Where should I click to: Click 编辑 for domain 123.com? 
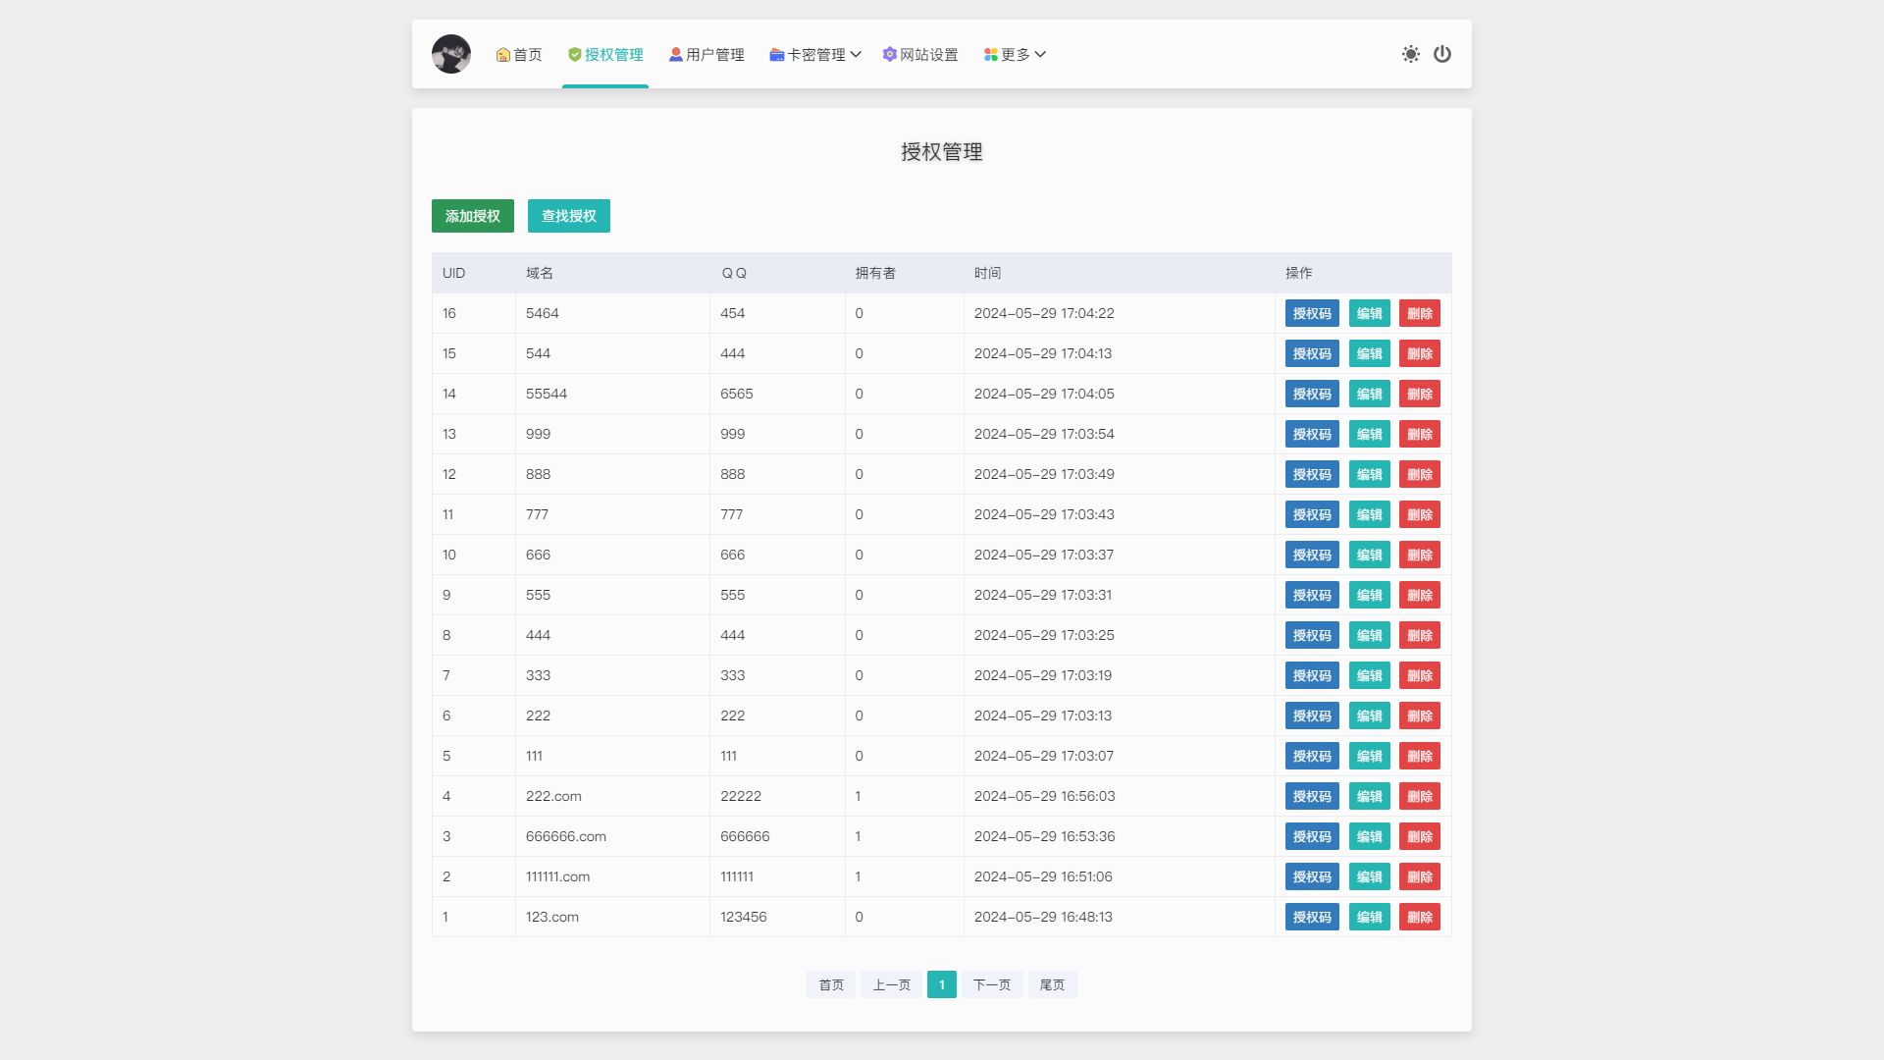(x=1368, y=917)
